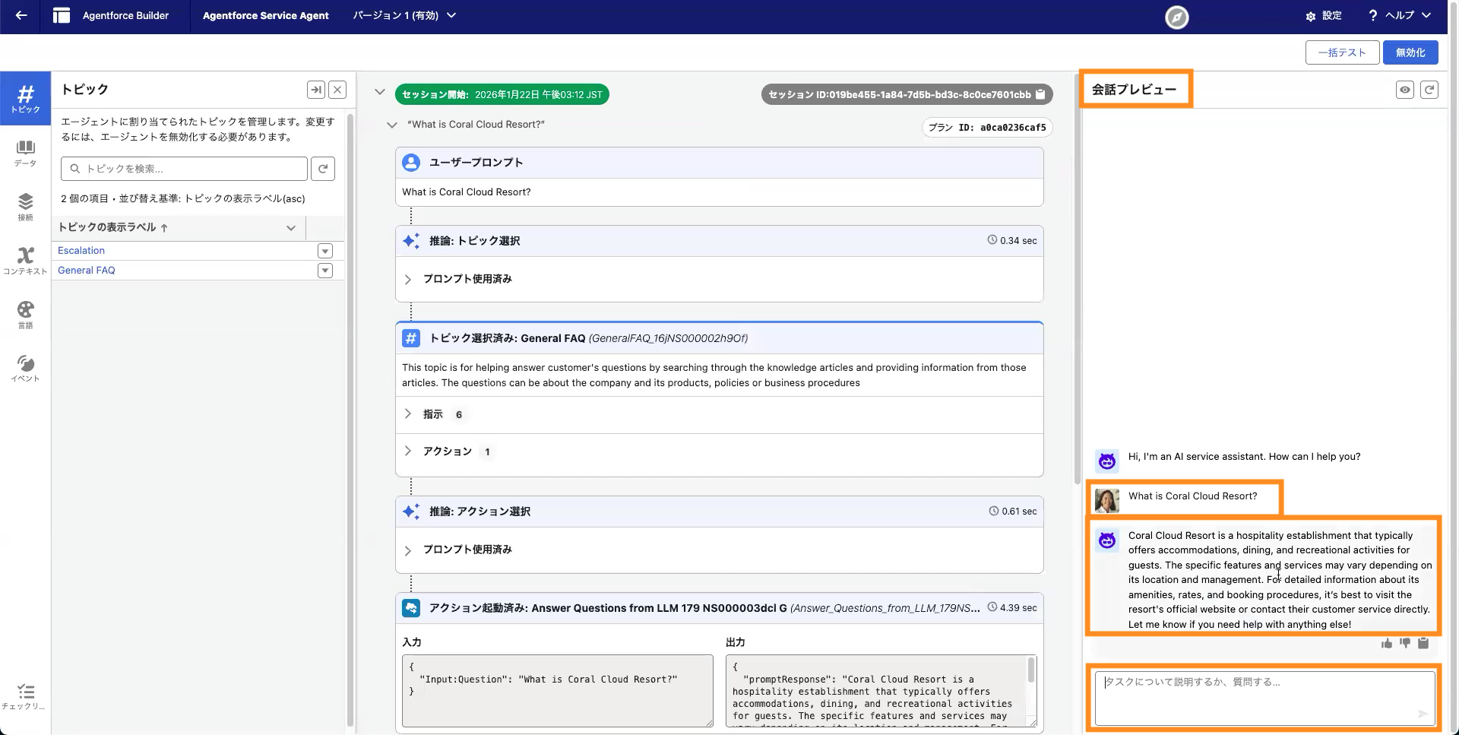Click the chat message input box
The height and width of the screenshot is (735, 1459).
coord(1264,699)
